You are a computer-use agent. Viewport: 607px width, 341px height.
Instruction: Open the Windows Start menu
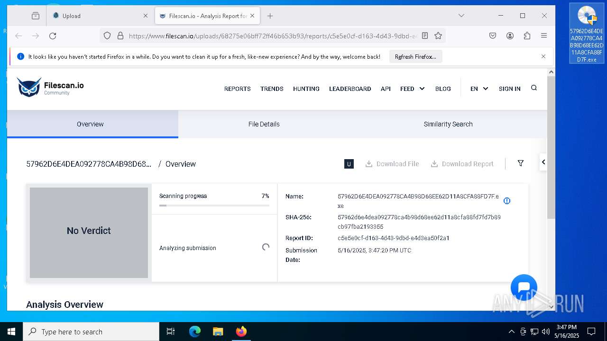point(11,332)
